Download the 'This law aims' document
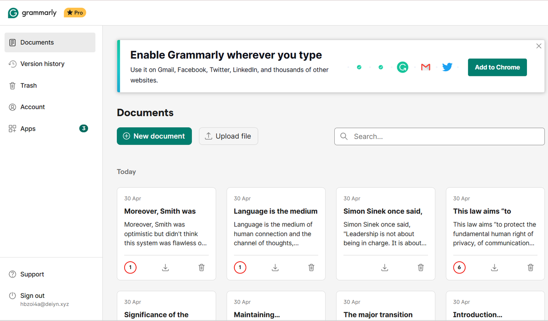 click(495, 268)
